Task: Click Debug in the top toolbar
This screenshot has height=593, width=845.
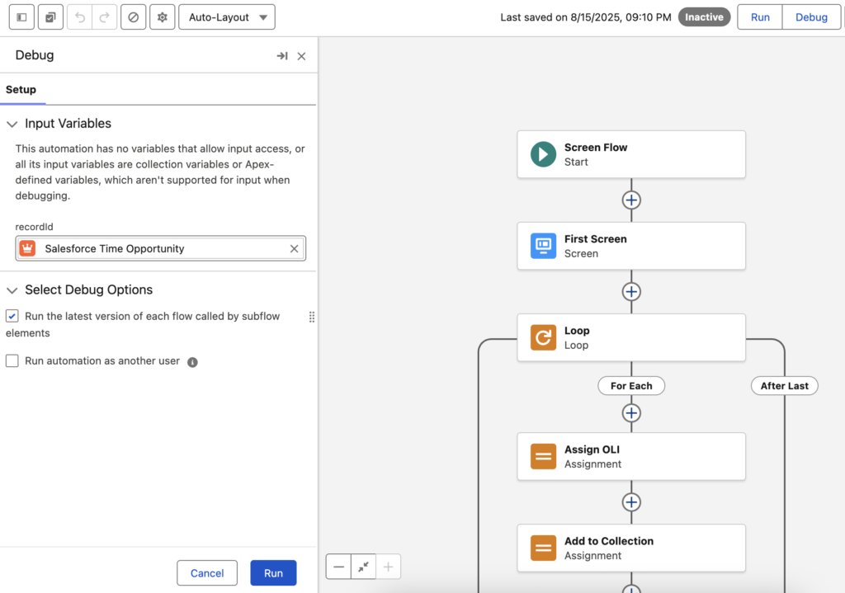Action: pos(811,17)
